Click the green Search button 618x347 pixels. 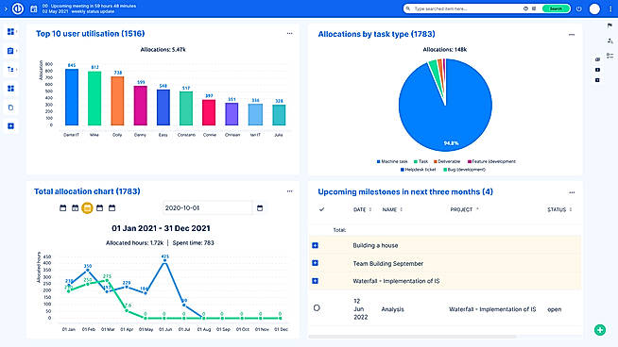(x=556, y=8)
